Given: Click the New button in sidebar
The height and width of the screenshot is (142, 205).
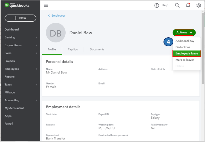Looking at the screenshot, I should point(20,18).
